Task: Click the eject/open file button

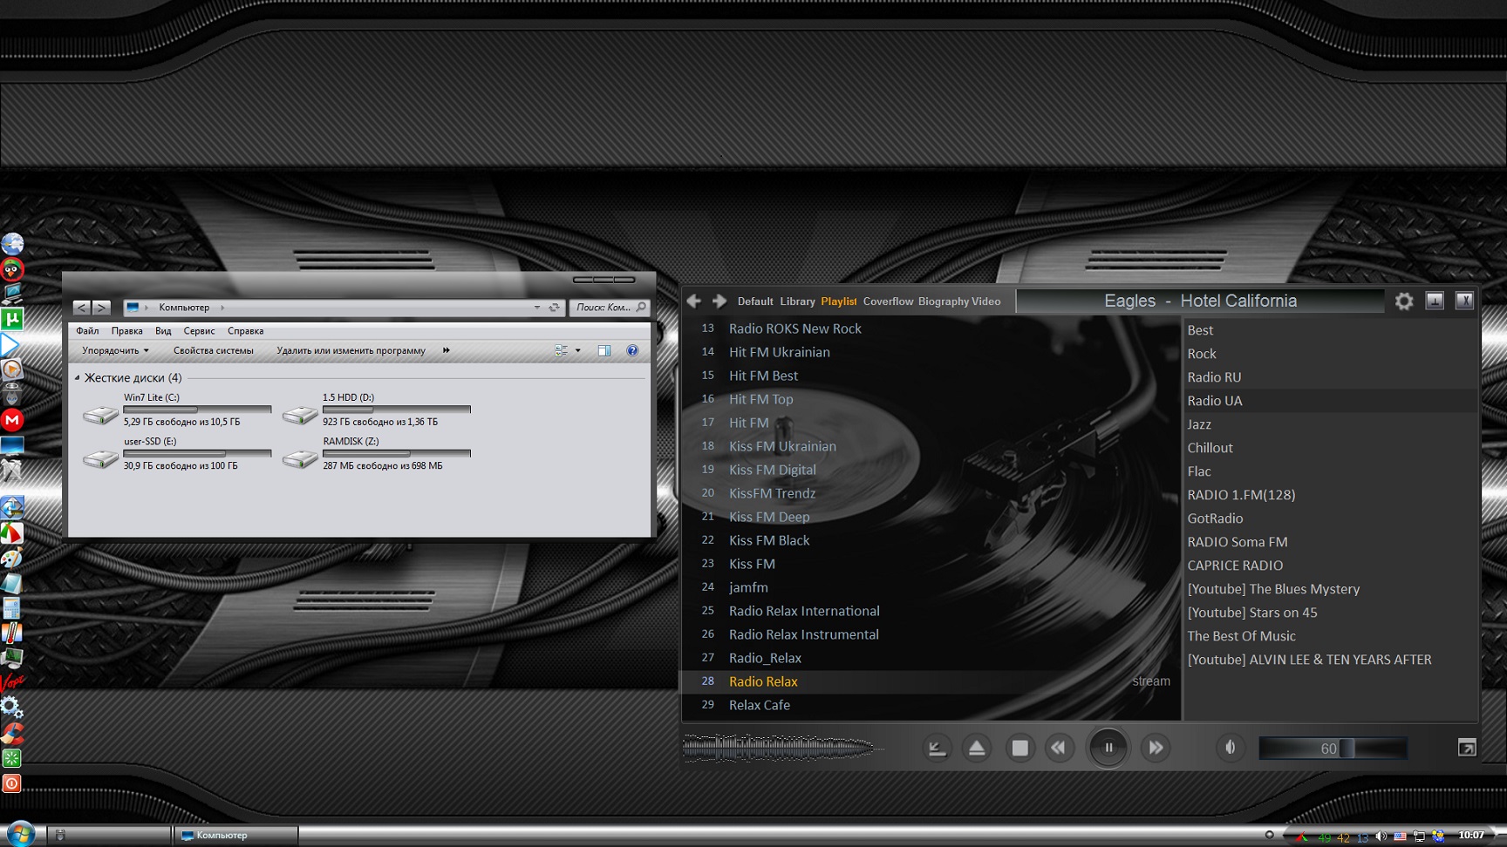Action: coord(977,748)
